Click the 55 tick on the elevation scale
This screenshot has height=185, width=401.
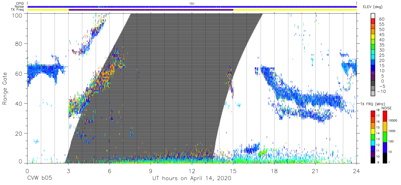[382, 24]
